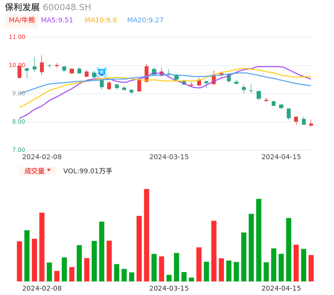
Task: Click the blue marker icon on the candlestick chart
Action: (102, 72)
